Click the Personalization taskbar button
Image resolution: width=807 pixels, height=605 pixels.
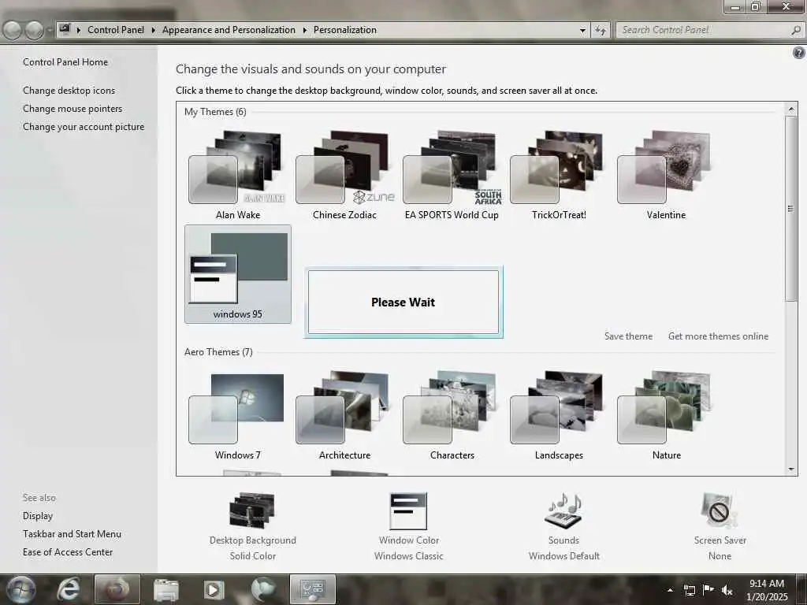(313, 589)
